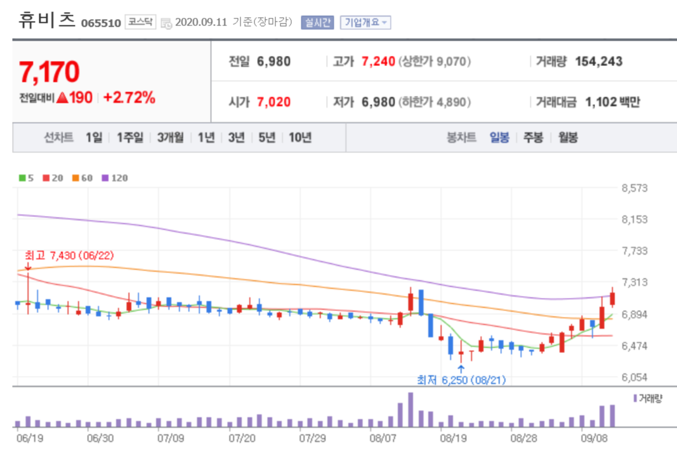This screenshot has width=677, height=461.
Task: Click the 휴비츠 stock name title
Action: pos(47,20)
